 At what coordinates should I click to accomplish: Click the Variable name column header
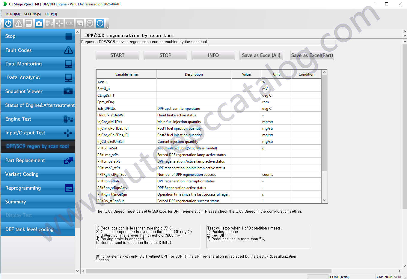tap(126, 74)
